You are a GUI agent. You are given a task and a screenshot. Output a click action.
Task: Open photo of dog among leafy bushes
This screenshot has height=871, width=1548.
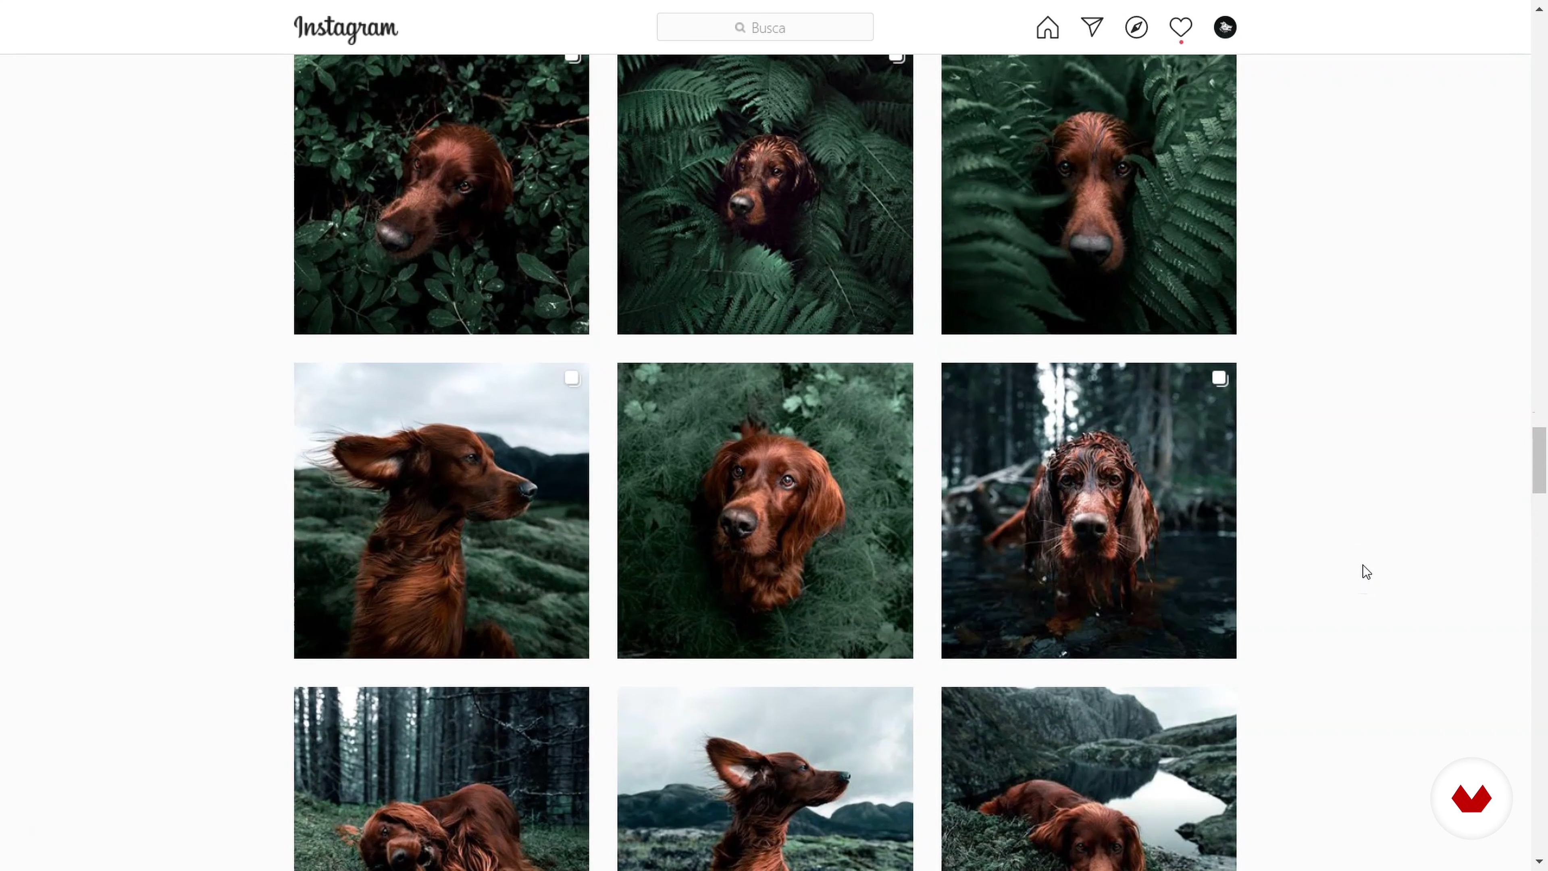(441, 194)
